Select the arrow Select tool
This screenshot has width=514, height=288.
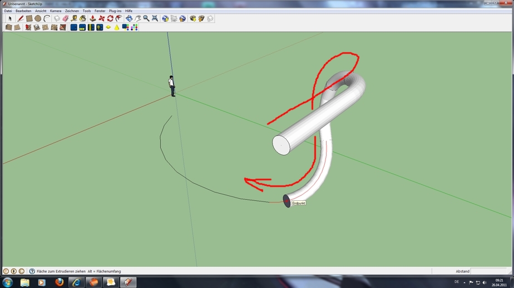10,18
